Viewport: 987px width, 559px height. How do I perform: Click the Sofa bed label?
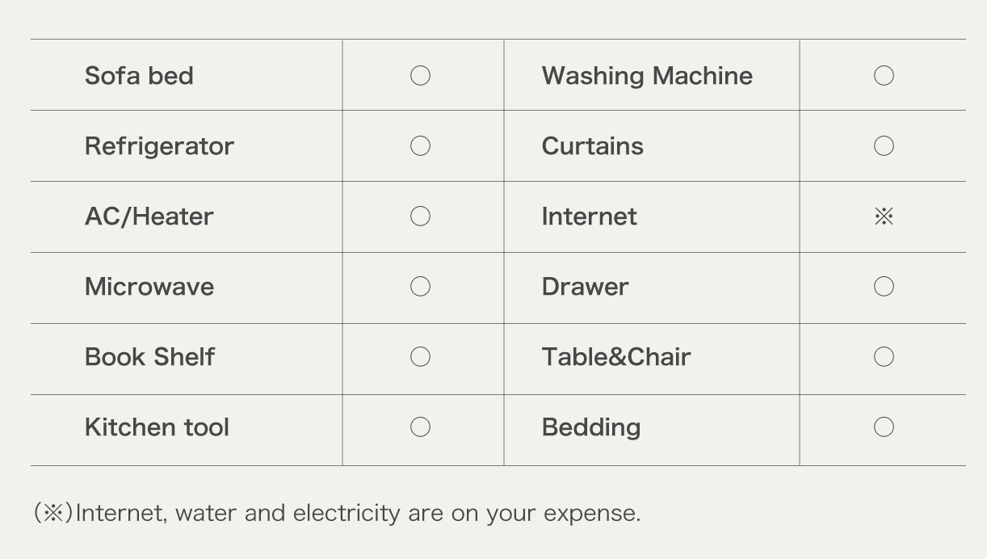(x=139, y=76)
